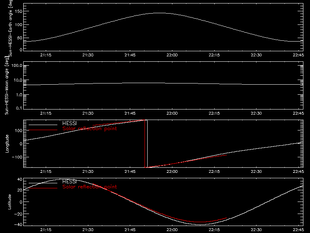Click the 0.1 tick on the Moon angle axis
The width and height of the screenshot is (310, 233).
pos(19,108)
